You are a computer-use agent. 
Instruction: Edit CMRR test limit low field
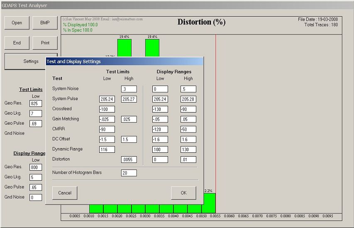(107, 129)
